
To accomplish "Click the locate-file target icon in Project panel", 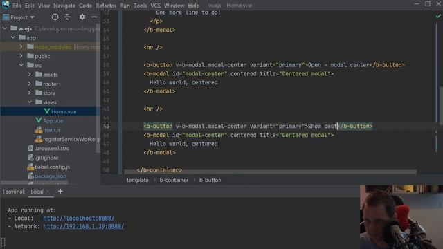I will coord(55,17).
